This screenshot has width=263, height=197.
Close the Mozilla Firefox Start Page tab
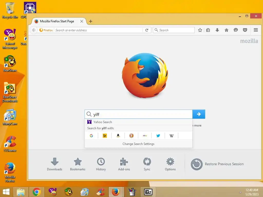81,21
